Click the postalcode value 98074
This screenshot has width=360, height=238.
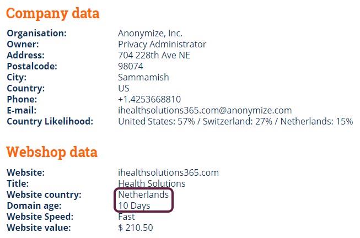[131, 66]
